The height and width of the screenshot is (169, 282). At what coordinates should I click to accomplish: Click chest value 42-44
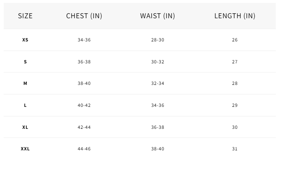[84, 127]
